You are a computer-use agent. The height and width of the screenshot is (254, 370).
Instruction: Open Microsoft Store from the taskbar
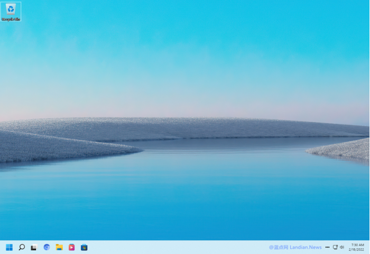[84, 247]
